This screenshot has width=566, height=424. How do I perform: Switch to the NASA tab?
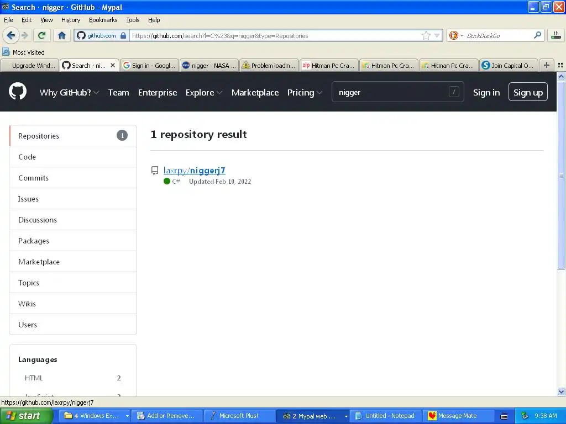tap(209, 66)
